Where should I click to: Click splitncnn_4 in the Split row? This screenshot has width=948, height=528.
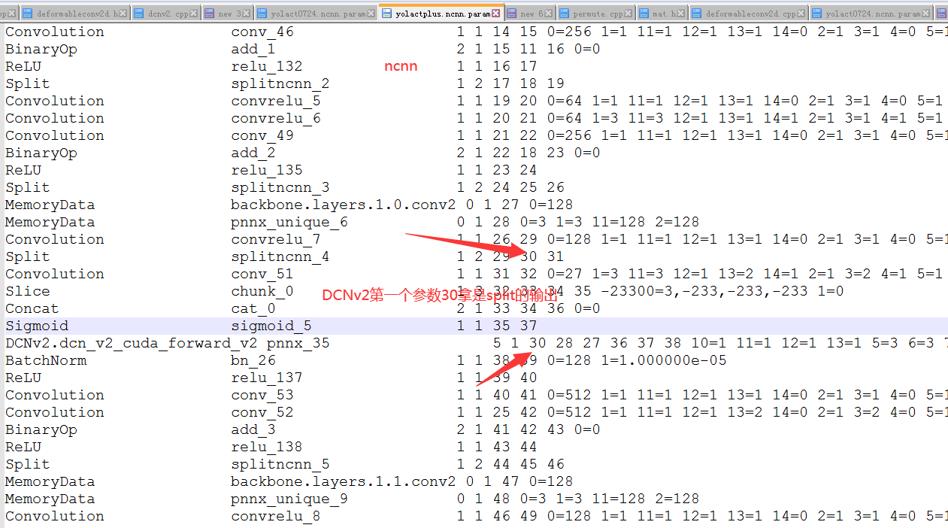click(280, 256)
